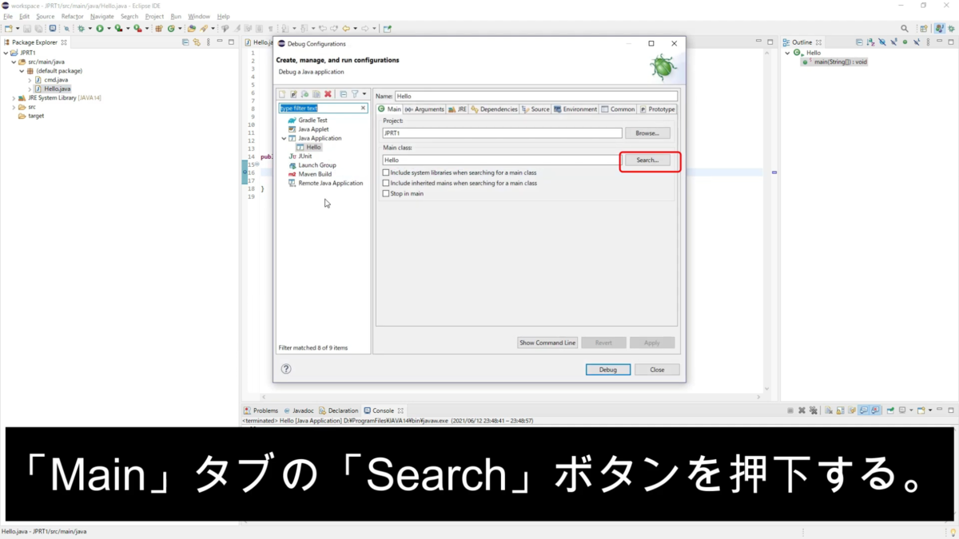Click Show Command Line button
The width and height of the screenshot is (959, 539).
(547, 343)
